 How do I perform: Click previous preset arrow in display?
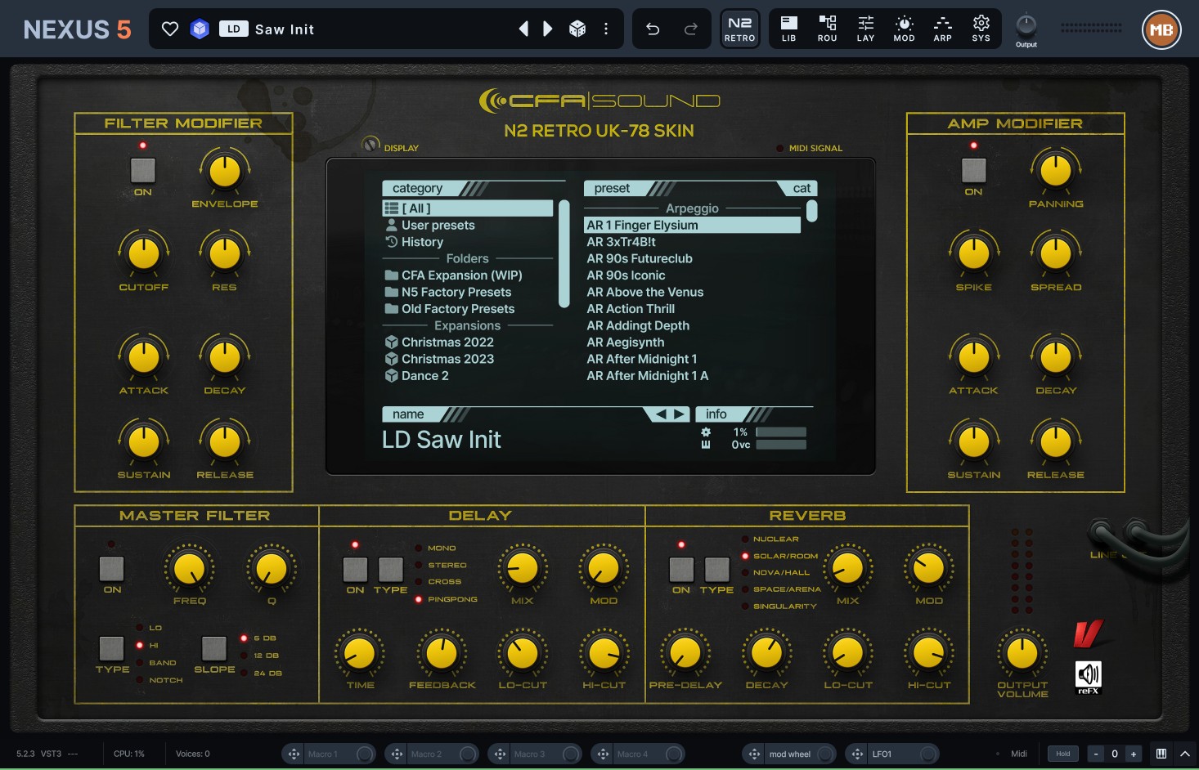pyautogui.click(x=661, y=414)
